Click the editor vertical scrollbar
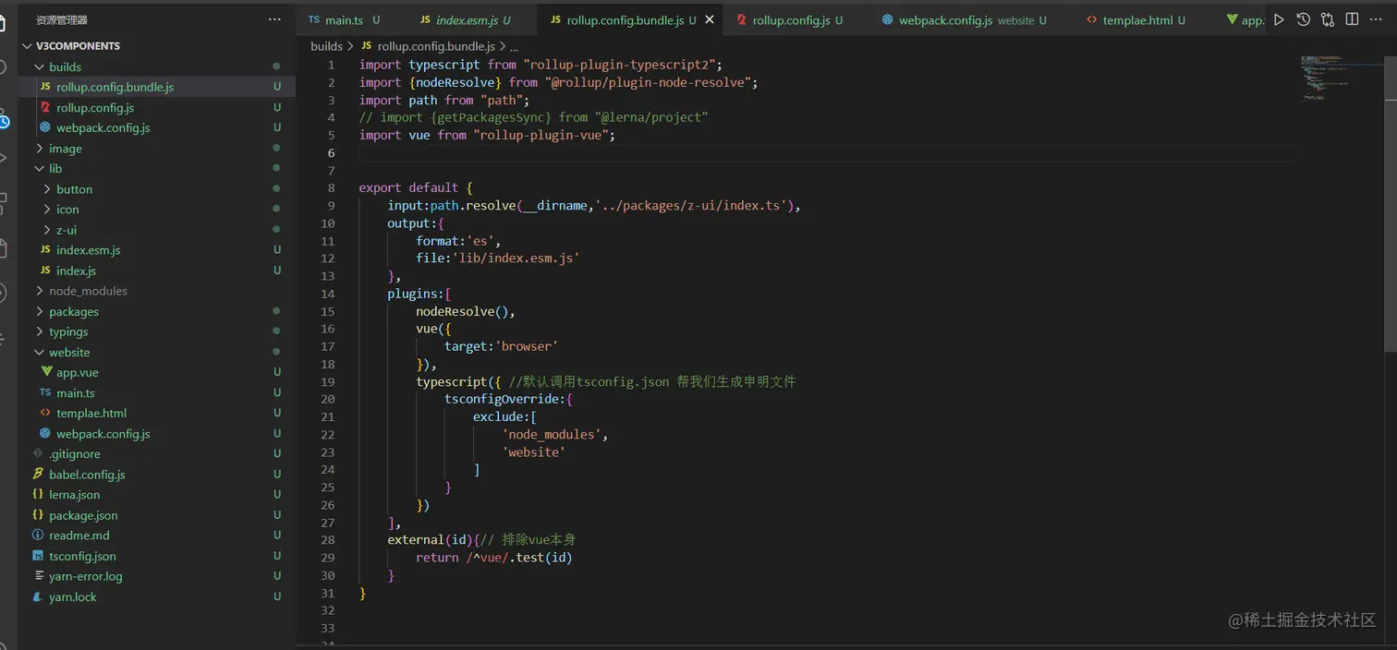 tap(1391, 203)
